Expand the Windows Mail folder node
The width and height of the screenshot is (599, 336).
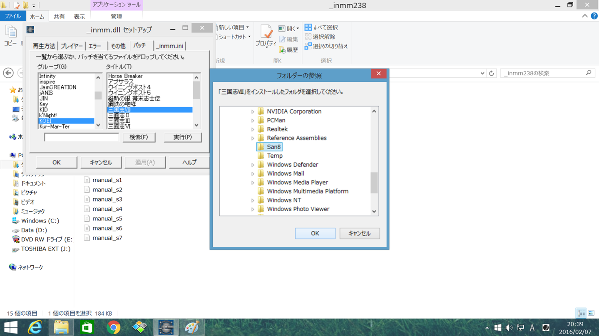pos(253,174)
